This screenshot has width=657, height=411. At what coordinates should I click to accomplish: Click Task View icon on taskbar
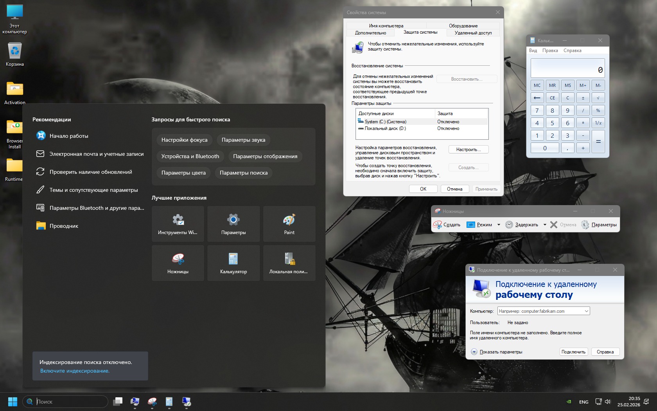pos(118,402)
